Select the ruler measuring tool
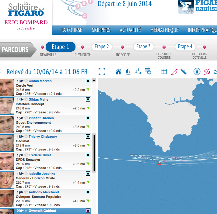Image resolution: width=217 pixels, height=214 pixels. click(x=184, y=71)
